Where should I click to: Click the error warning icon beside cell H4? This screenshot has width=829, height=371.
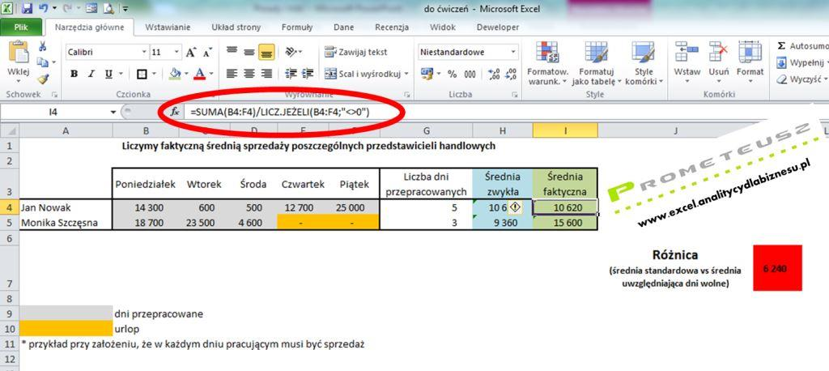514,207
